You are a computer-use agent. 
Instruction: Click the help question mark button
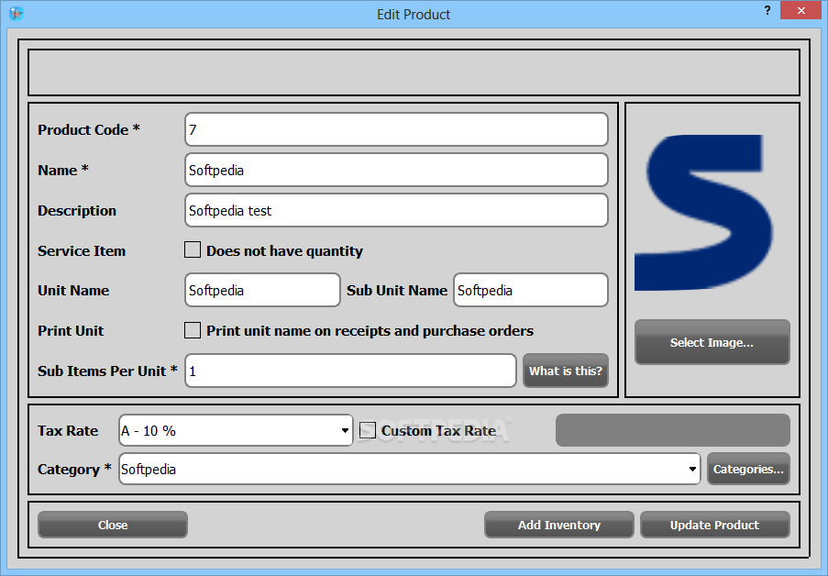[767, 11]
